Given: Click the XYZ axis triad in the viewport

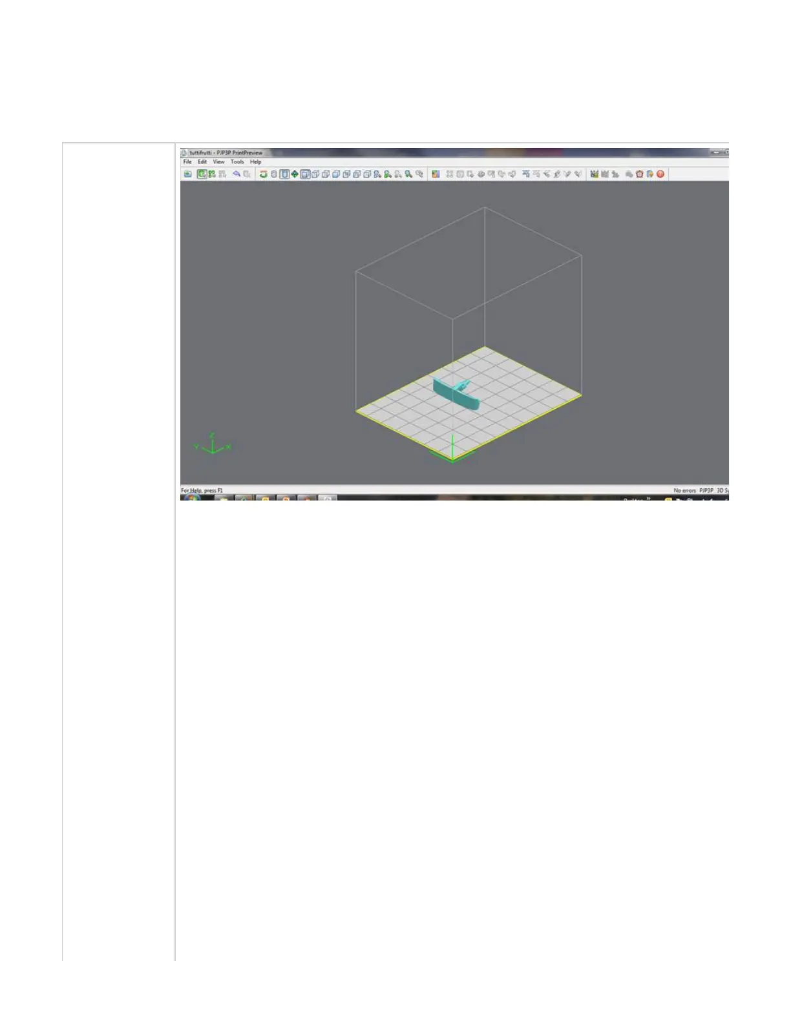Looking at the screenshot, I should point(213,444).
